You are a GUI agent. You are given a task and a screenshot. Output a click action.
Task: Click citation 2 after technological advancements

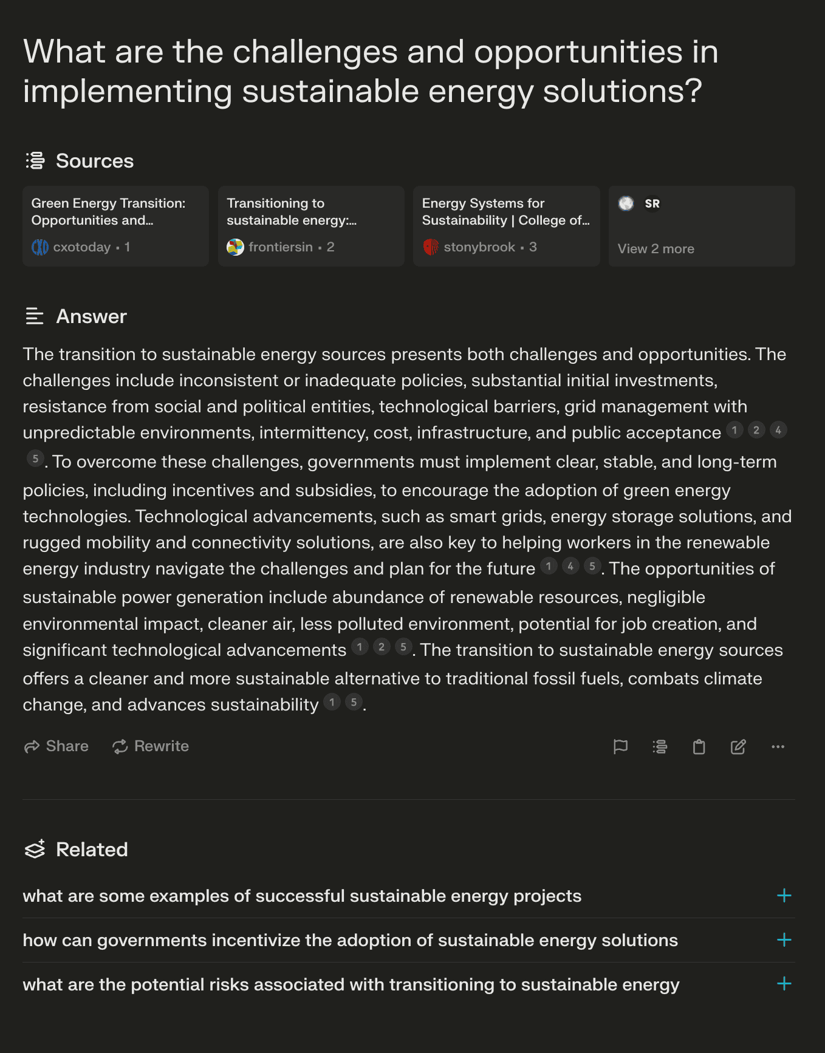point(382,647)
